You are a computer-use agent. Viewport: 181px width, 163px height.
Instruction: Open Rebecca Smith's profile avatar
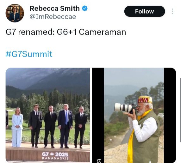coord(15,13)
